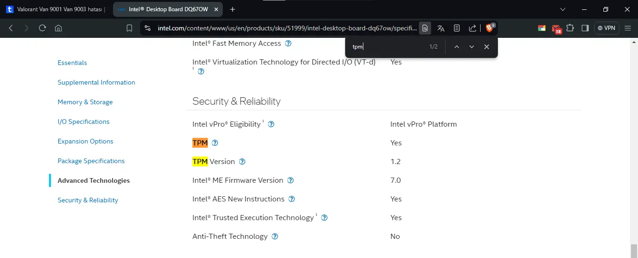Go back to the previous page
Image resolution: width=638 pixels, height=258 pixels.
(11, 28)
